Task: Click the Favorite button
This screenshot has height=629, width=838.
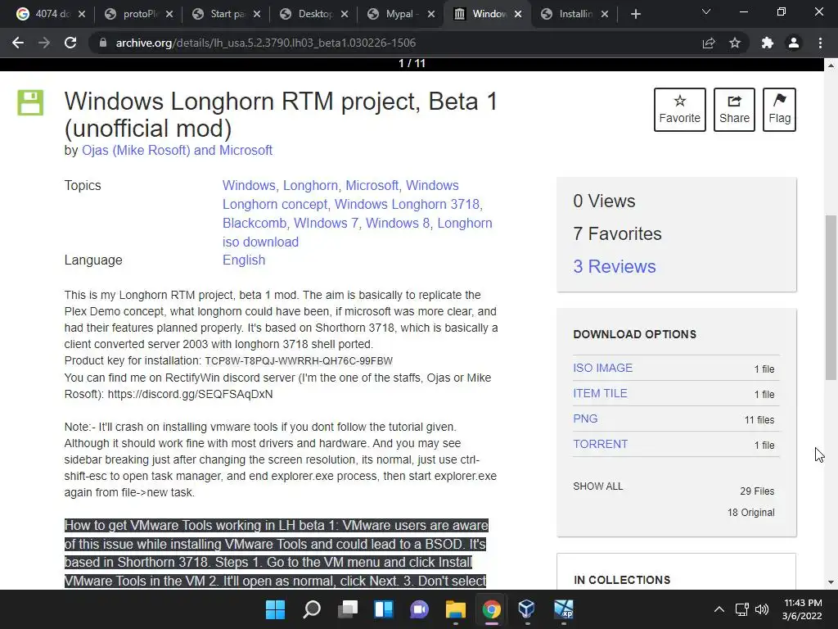Action: point(680,110)
